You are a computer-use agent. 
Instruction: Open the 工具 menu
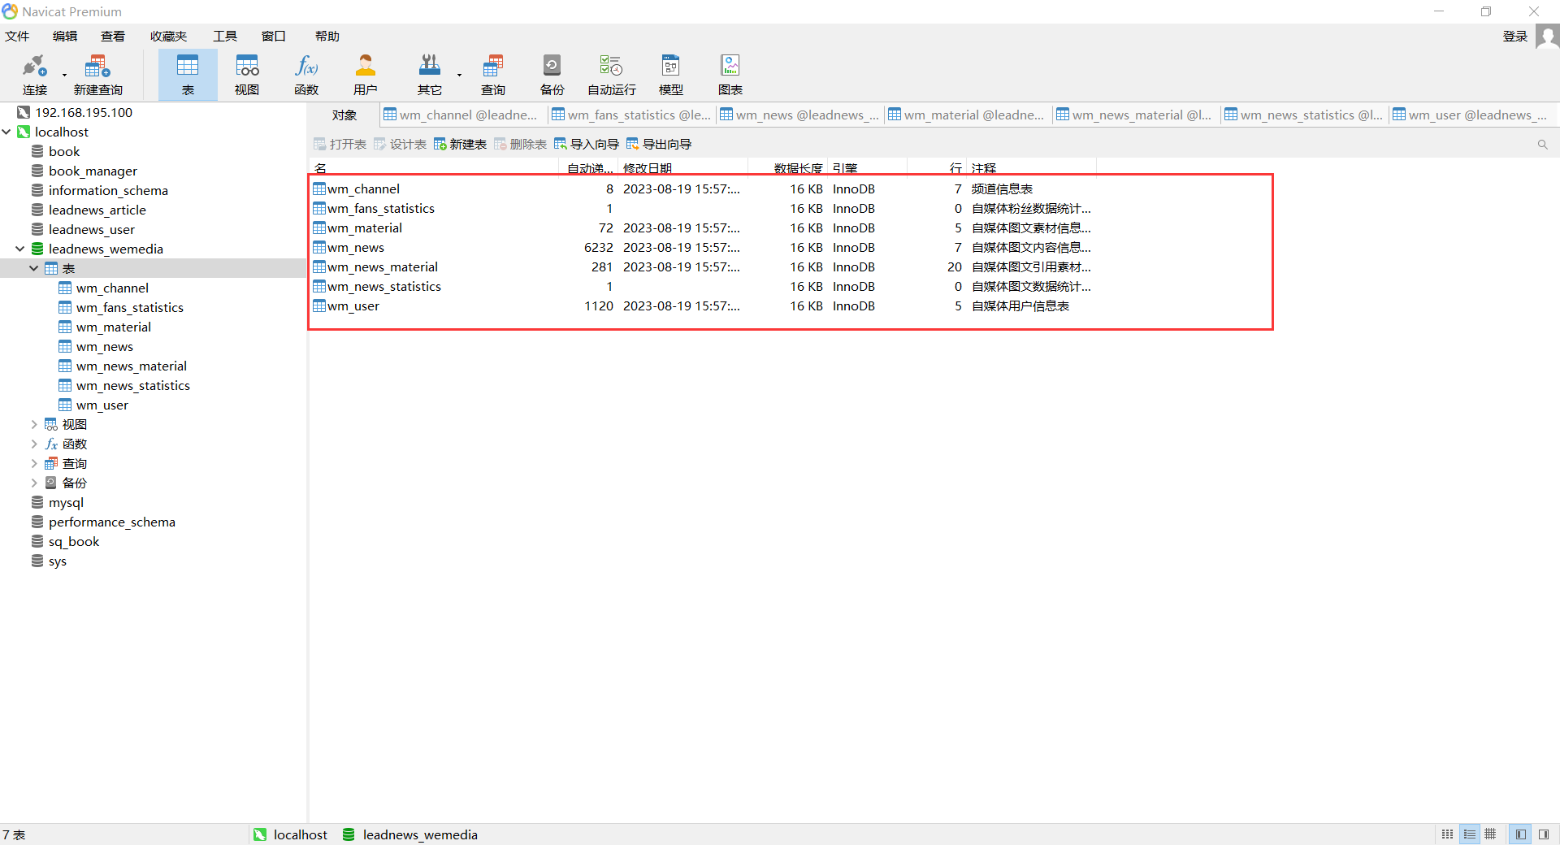pyautogui.click(x=224, y=36)
